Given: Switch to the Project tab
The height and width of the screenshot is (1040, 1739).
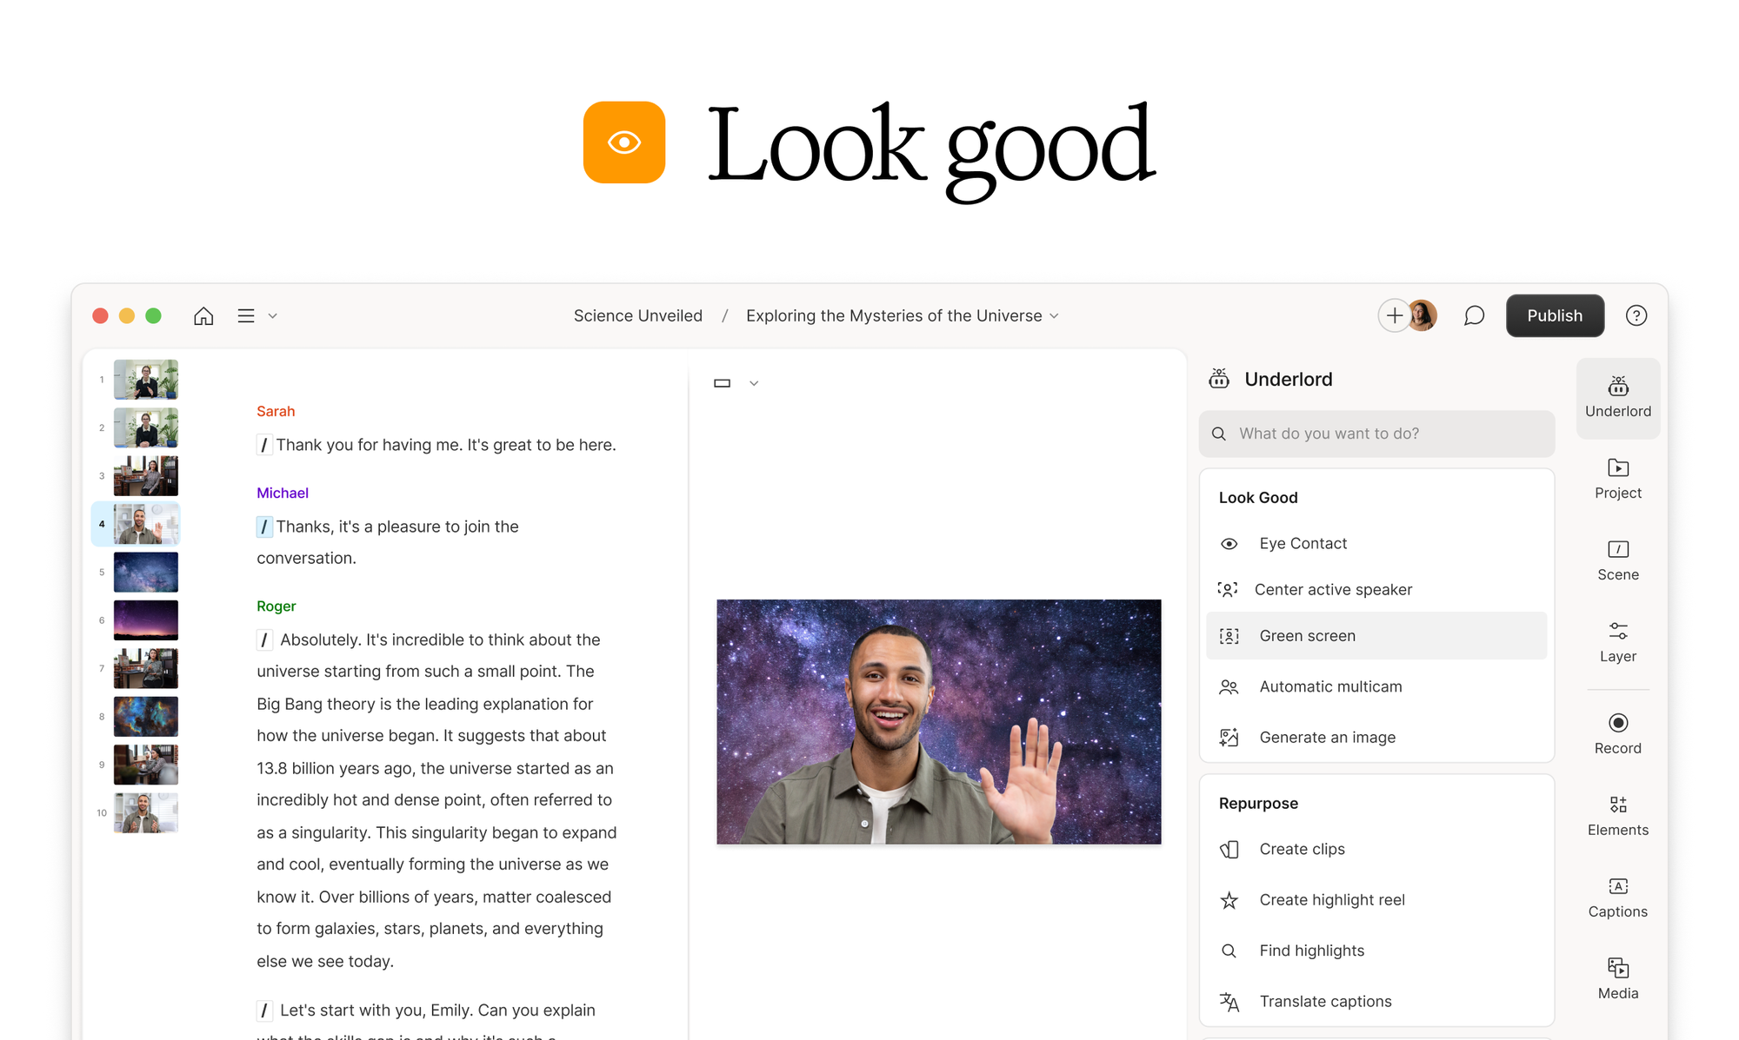Looking at the screenshot, I should pyautogui.click(x=1617, y=478).
